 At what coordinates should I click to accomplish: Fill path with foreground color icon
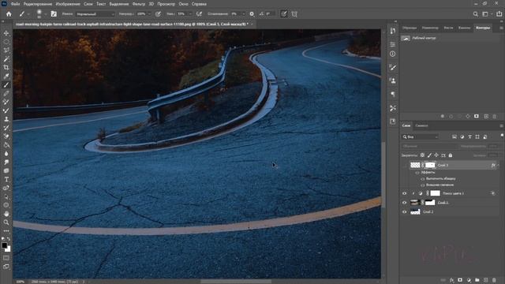442,116
